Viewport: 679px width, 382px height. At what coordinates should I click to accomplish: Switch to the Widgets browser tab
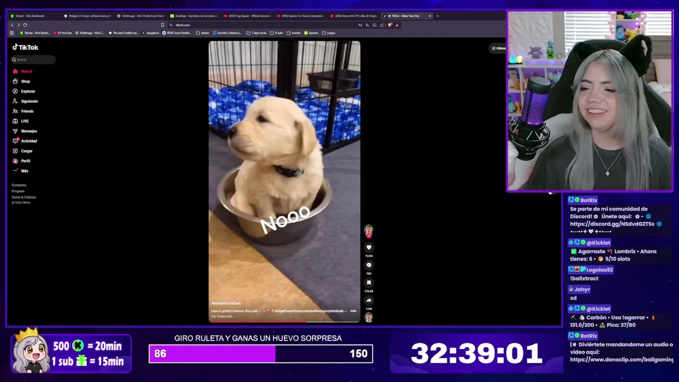pyautogui.click(x=88, y=16)
